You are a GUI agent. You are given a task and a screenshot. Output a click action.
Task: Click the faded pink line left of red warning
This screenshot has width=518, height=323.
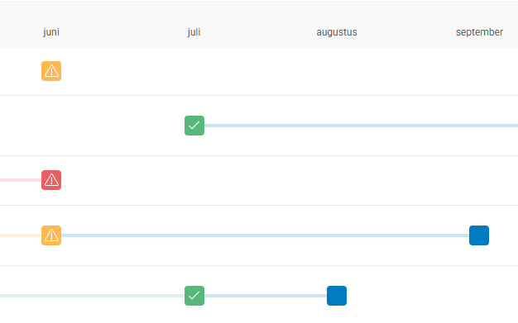click(21, 180)
